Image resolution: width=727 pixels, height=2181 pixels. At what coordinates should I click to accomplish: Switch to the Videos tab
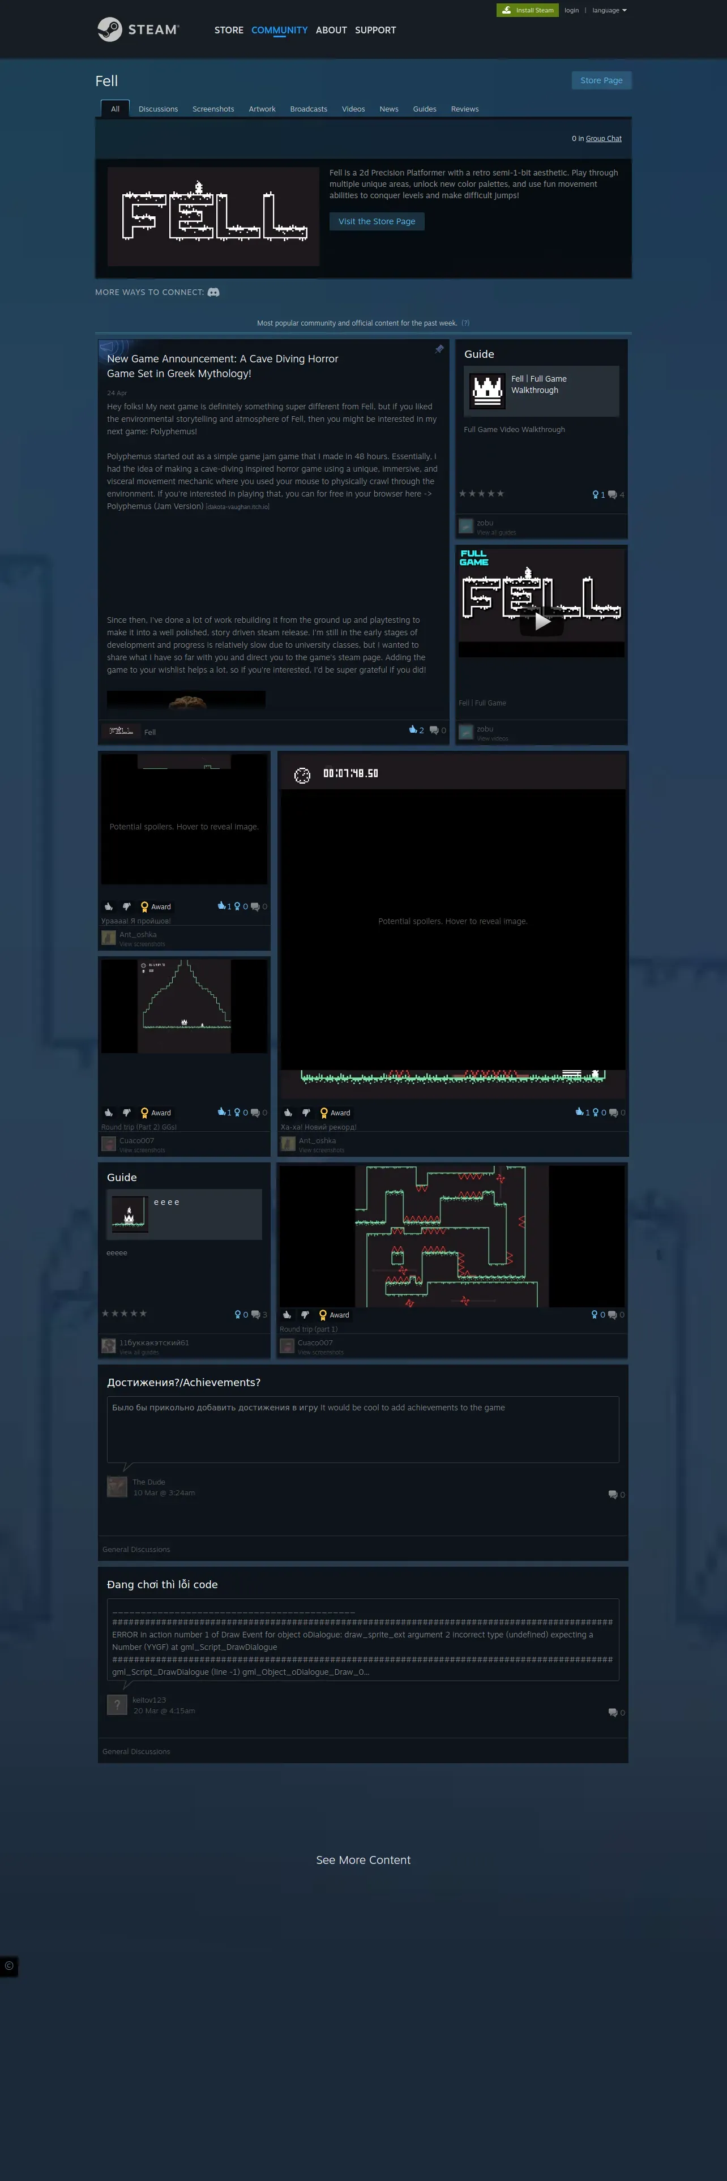click(354, 109)
